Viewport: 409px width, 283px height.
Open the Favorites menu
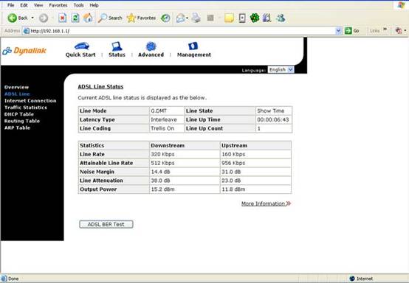coord(58,5)
